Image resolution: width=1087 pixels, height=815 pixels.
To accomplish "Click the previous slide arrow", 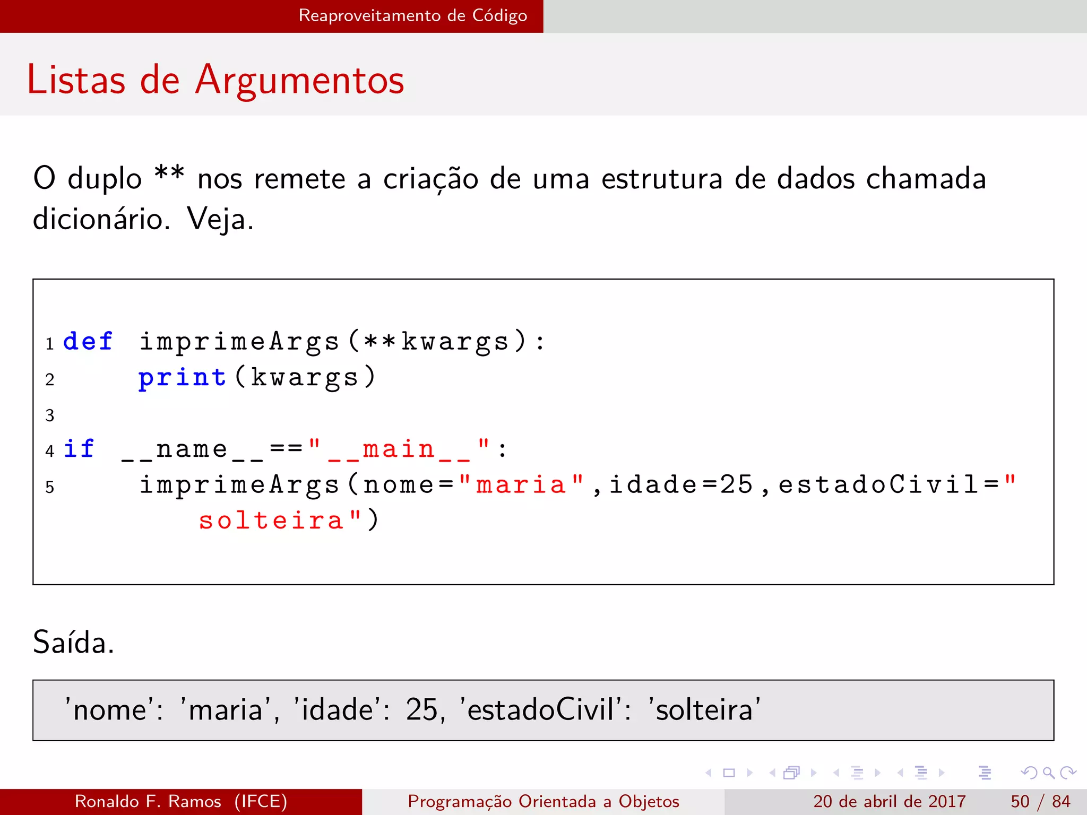I will (709, 773).
